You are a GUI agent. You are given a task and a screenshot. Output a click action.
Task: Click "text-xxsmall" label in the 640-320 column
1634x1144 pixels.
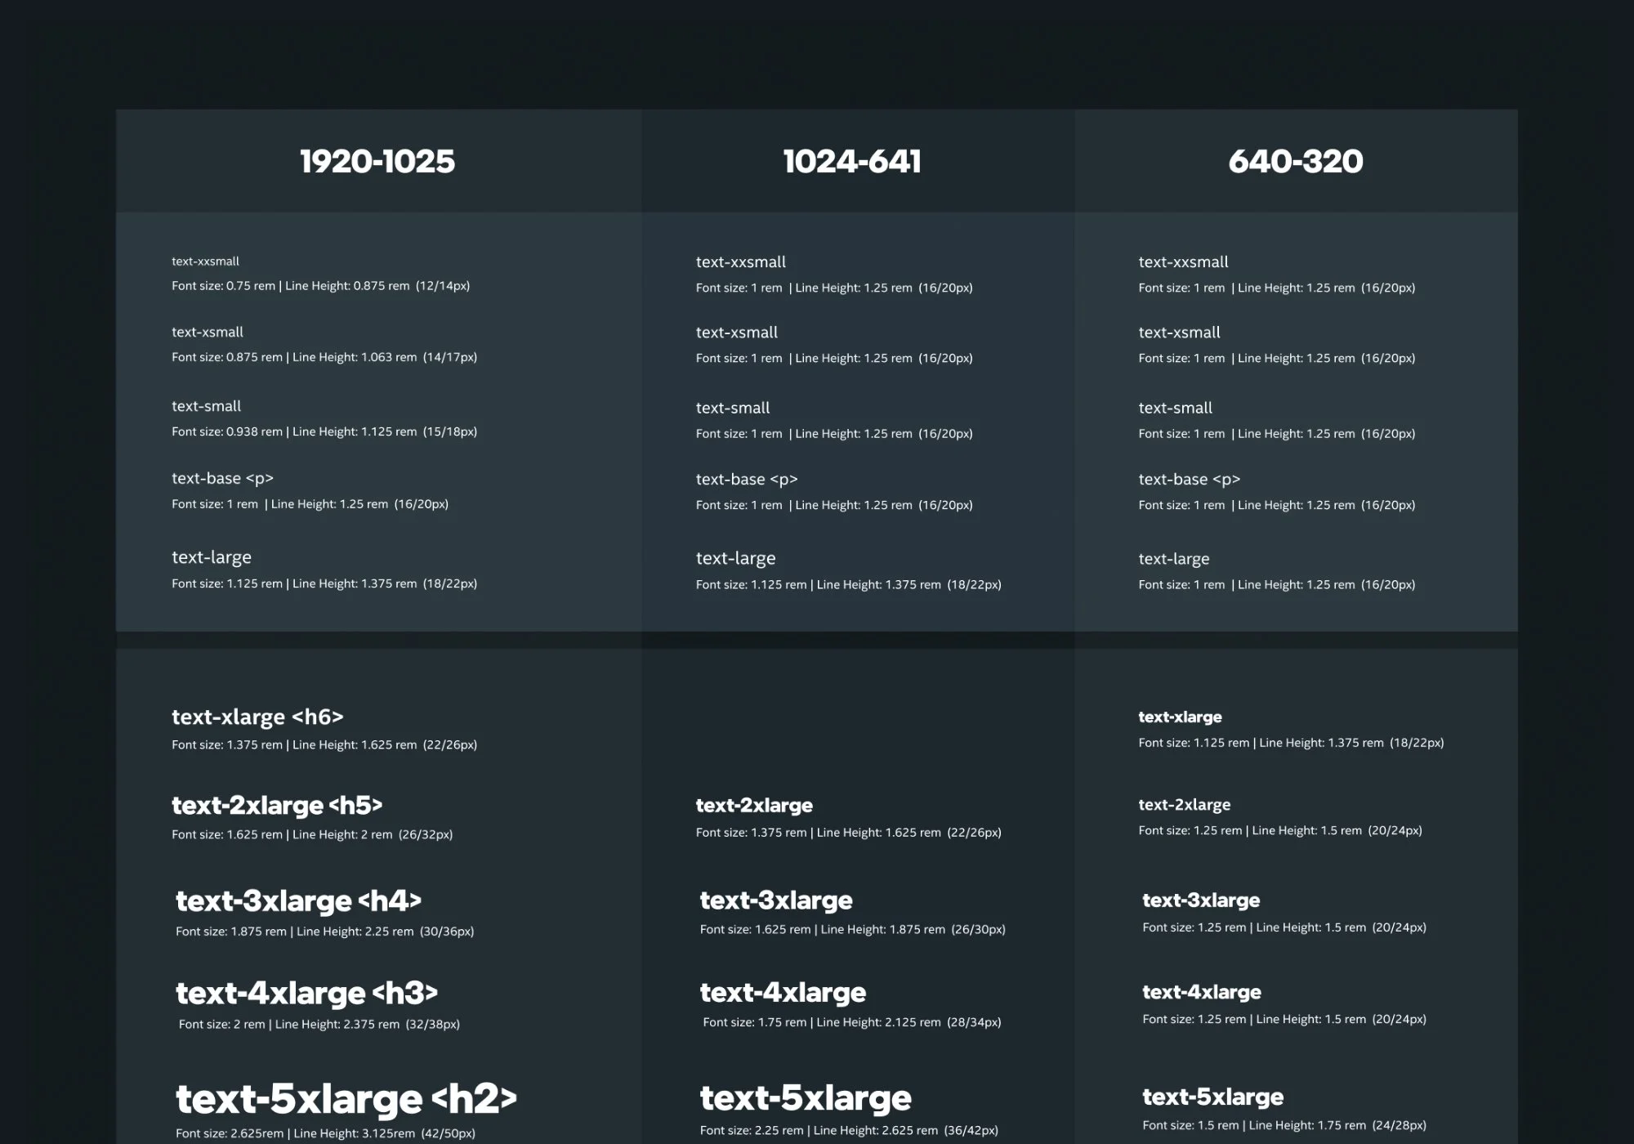1184,262
